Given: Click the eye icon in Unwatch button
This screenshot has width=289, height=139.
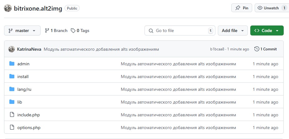Looking at the screenshot, I should [260, 8].
